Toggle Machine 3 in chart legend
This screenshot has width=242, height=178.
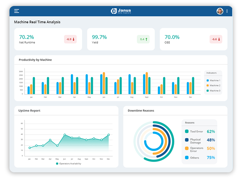point(213,91)
